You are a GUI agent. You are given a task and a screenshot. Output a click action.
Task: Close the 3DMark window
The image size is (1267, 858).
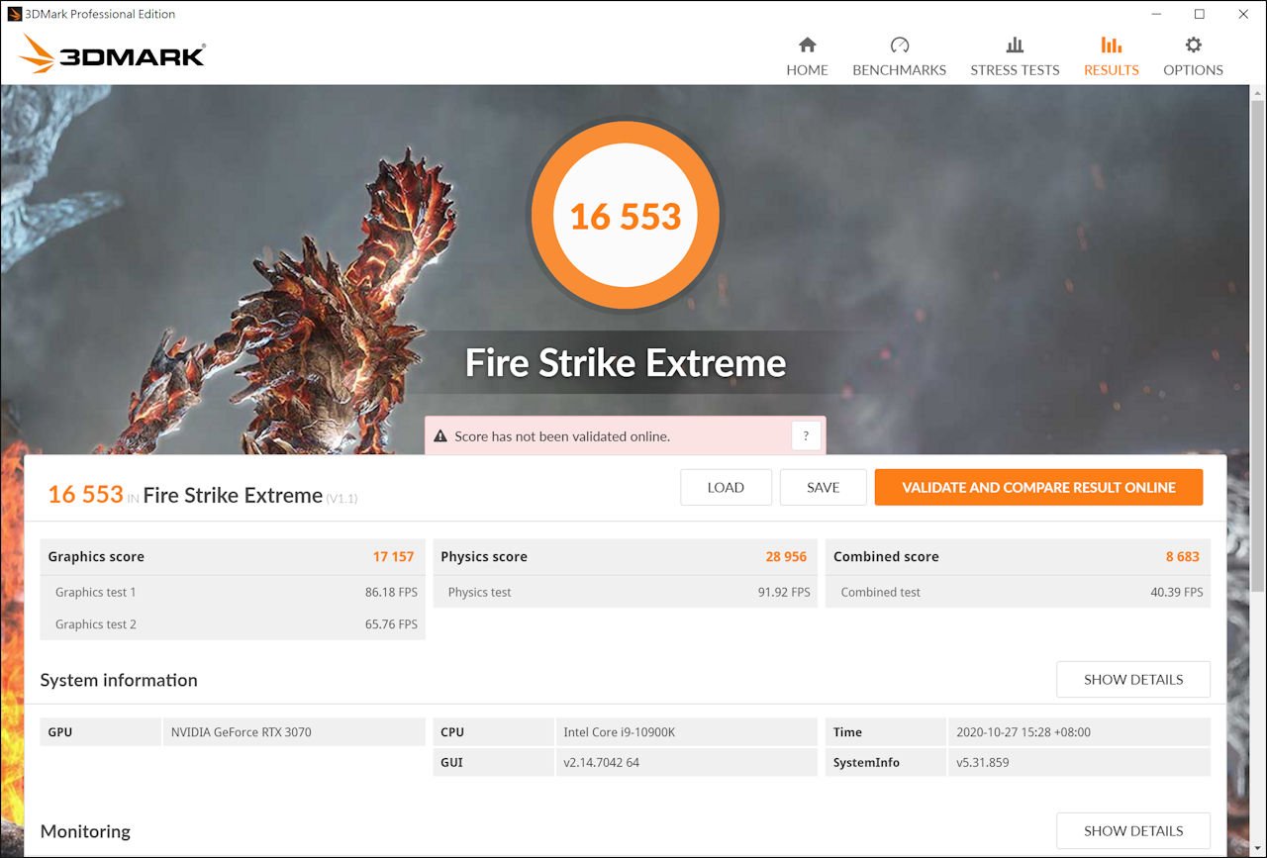coord(1243,14)
